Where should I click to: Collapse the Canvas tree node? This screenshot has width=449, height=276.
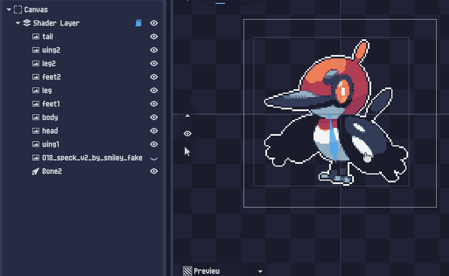point(9,10)
